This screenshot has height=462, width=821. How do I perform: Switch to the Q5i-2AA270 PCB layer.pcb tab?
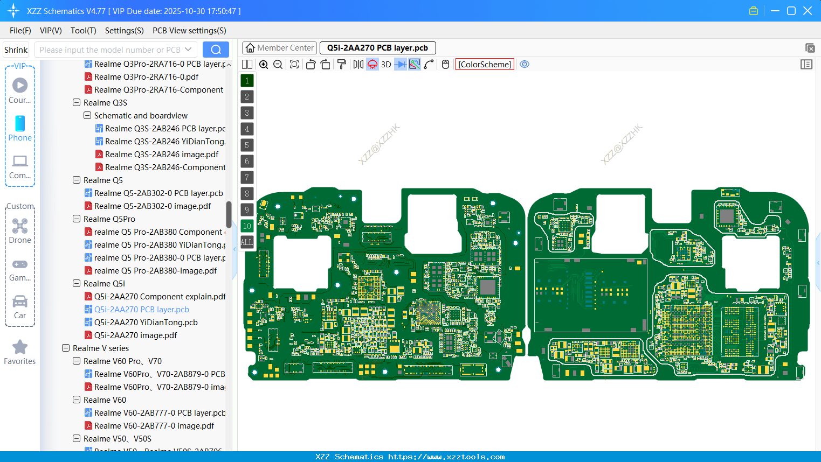pos(378,47)
